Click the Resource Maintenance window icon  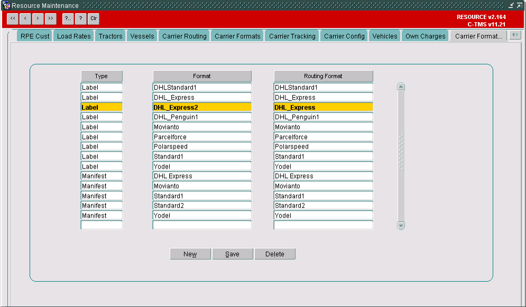pyautogui.click(x=6, y=5)
